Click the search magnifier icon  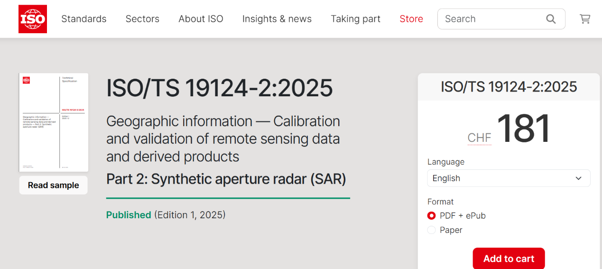tap(551, 19)
